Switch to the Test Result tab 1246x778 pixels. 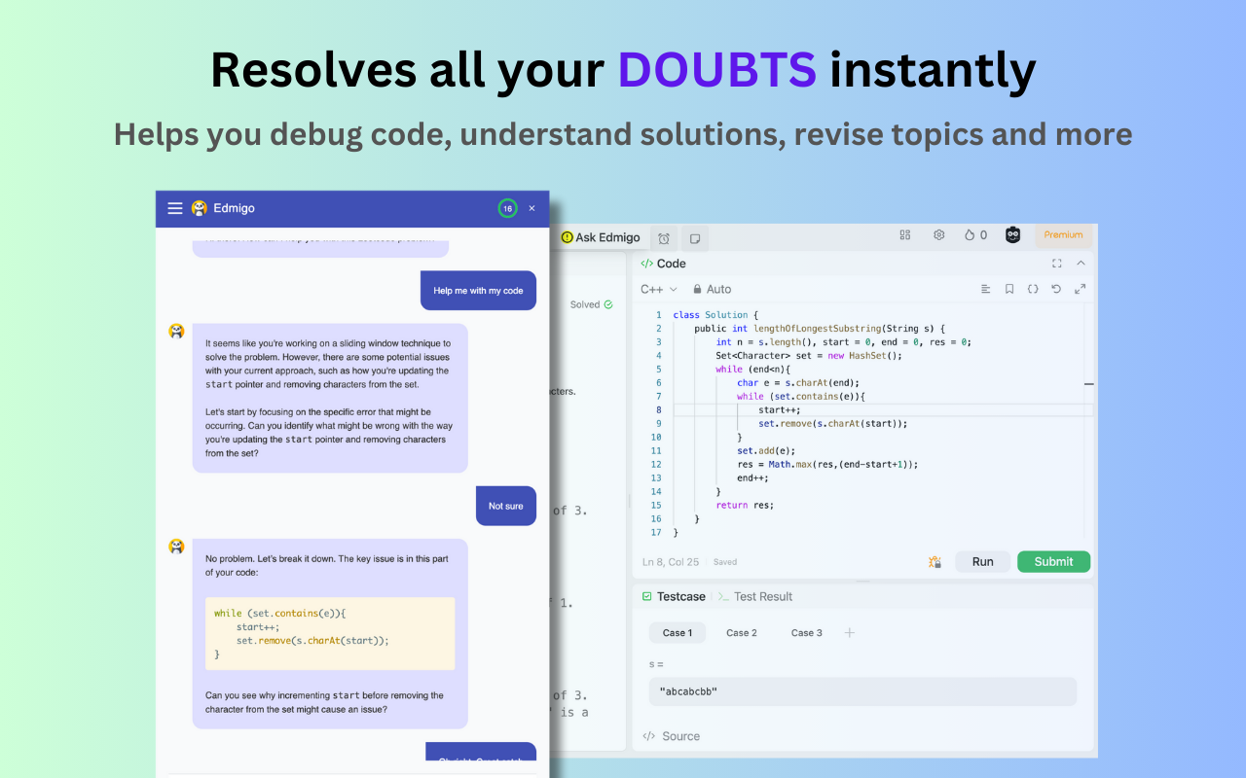[x=754, y=596]
